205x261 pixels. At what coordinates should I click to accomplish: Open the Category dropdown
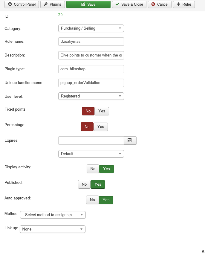[91, 28]
